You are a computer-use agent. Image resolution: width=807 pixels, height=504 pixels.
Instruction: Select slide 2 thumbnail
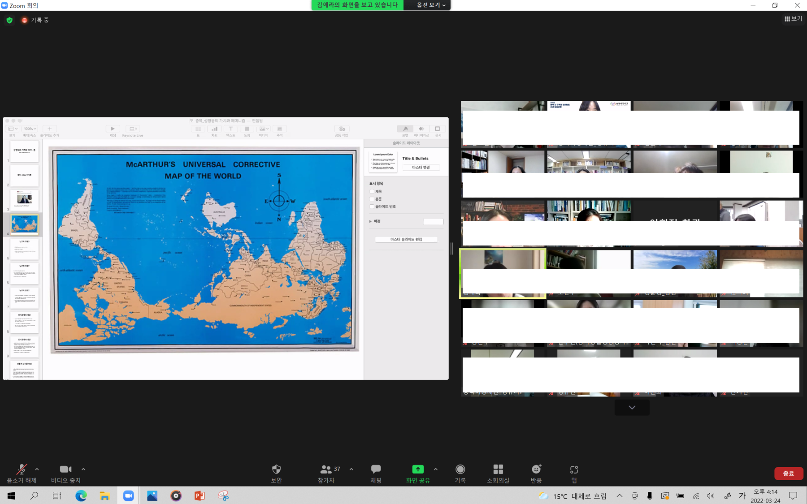(x=24, y=176)
